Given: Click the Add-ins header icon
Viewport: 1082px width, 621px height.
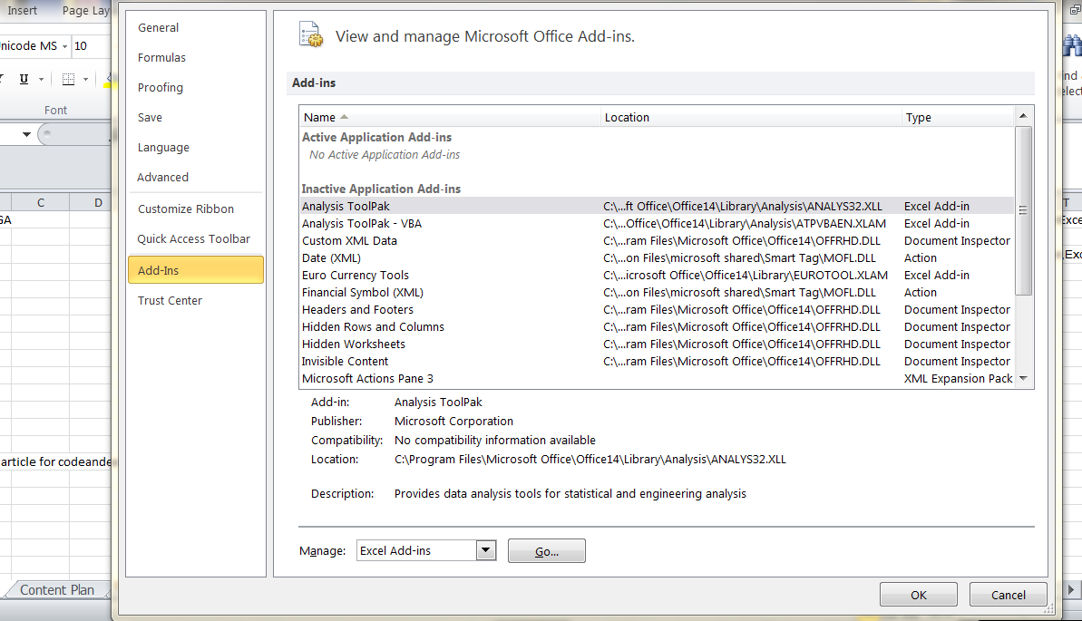Looking at the screenshot, I should click(x=310, y=34).
